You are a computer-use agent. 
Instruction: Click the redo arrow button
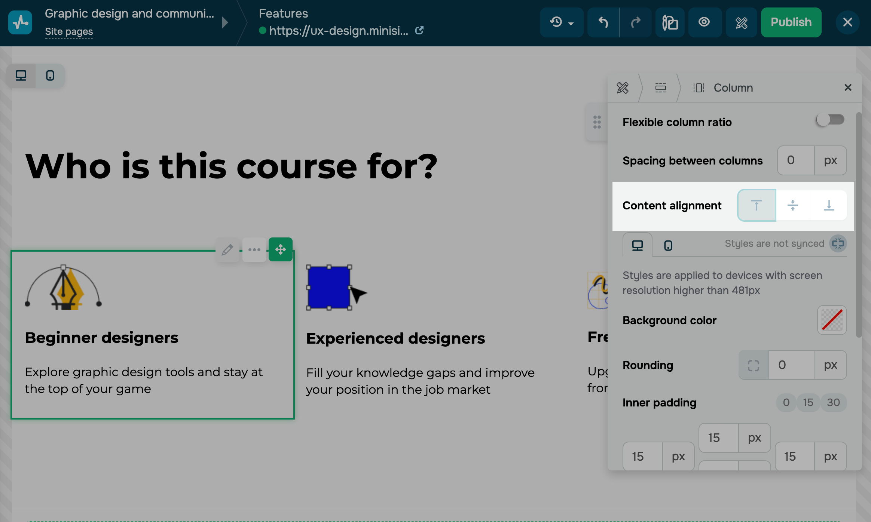click(x=636, y=22)
